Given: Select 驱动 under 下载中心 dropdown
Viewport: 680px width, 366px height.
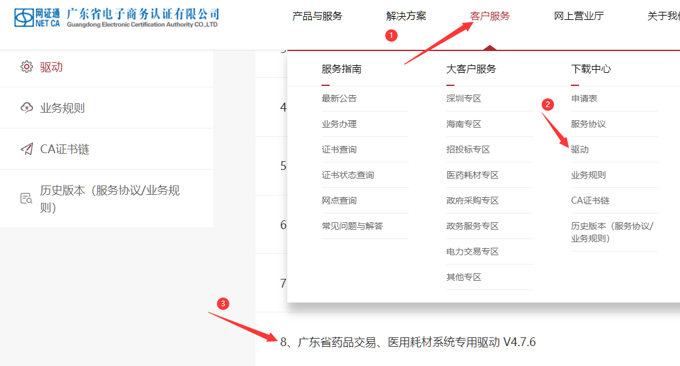Looking at the screenshot, I should [x=580, y=149].
